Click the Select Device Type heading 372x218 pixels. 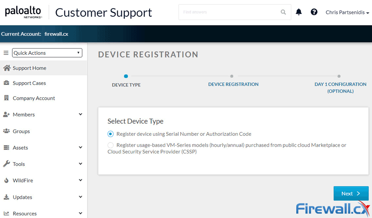[136, 121]
